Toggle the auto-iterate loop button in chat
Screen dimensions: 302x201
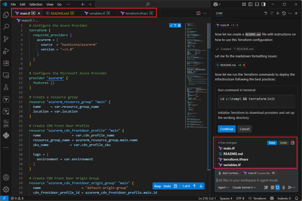coord(278,187)
